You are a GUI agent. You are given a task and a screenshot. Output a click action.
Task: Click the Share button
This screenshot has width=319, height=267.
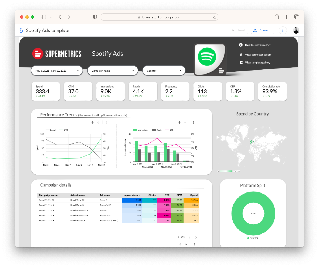(x=260, y=30)
